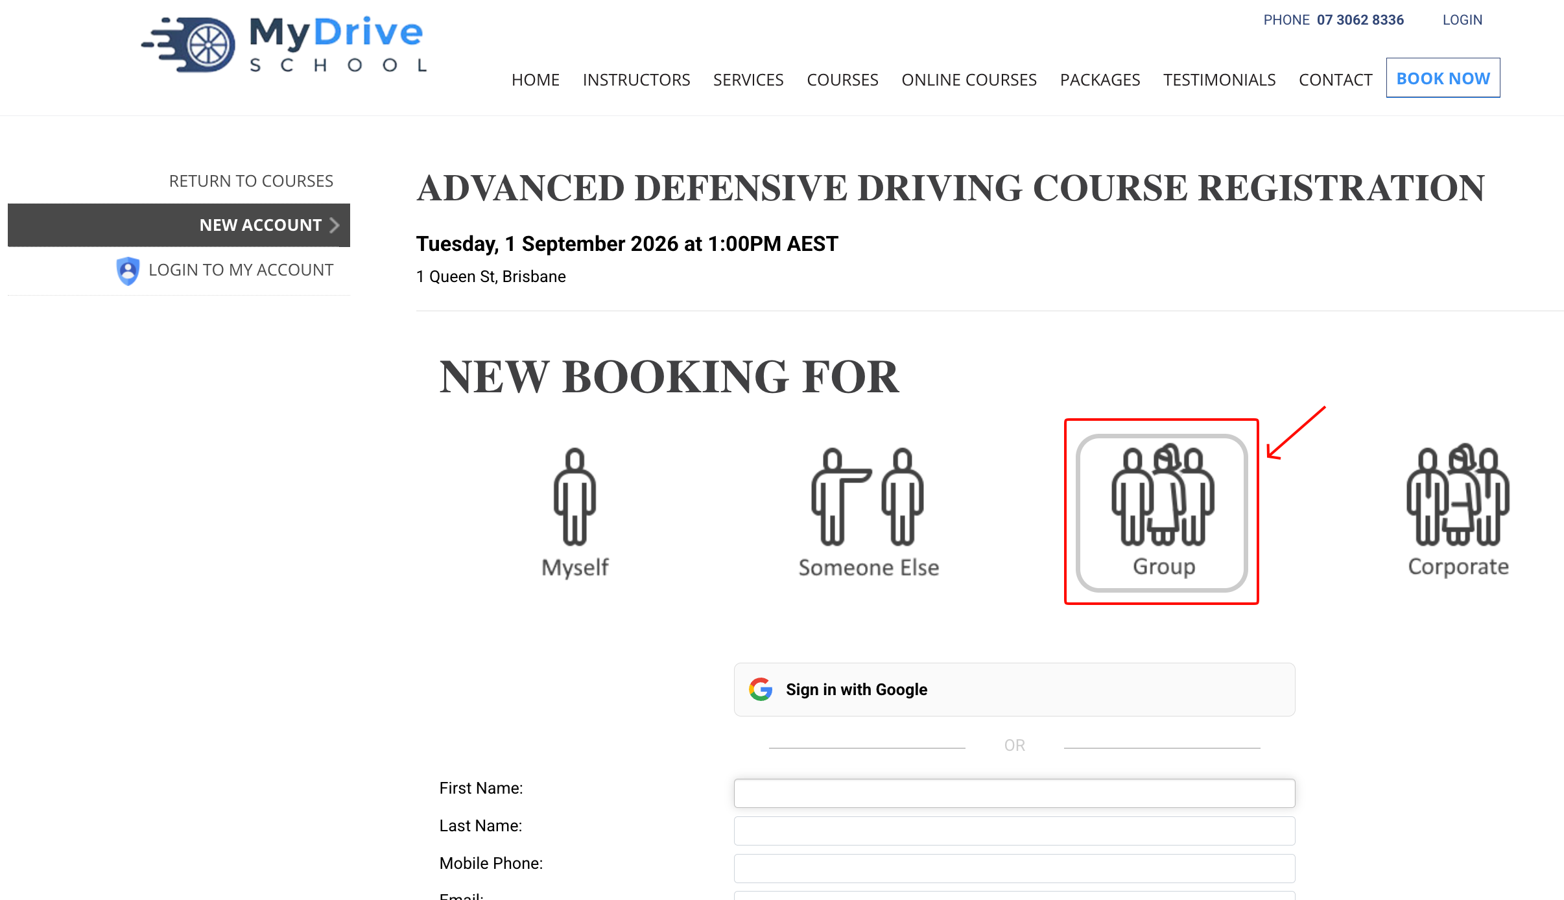
Task: Select the Group booking option
Action: 1162,513
